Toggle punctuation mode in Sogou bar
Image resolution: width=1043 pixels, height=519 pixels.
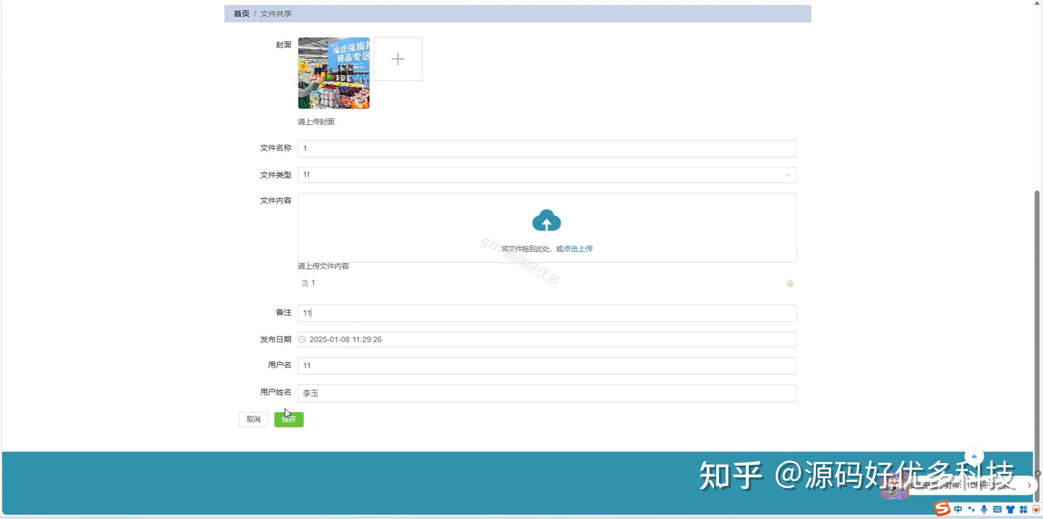(971, 509)
